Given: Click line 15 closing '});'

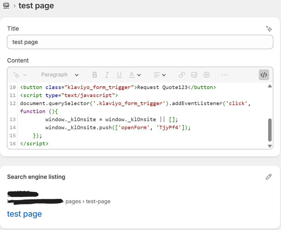Looking at the screenshot, I should 37,136.
